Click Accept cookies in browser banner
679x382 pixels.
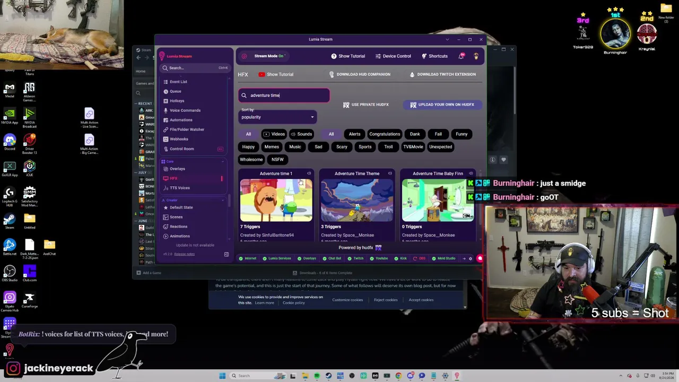click(x=421, y=300)
